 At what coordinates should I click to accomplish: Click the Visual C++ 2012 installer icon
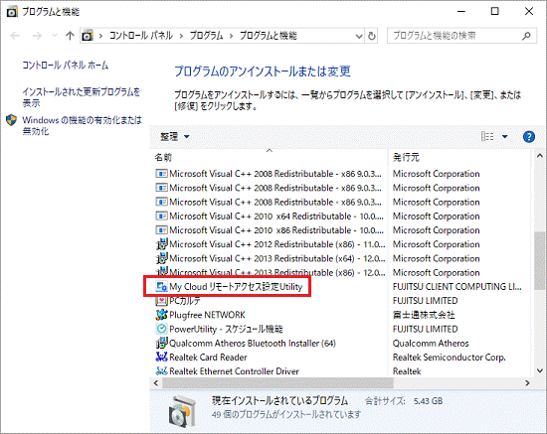click(161, 244)
